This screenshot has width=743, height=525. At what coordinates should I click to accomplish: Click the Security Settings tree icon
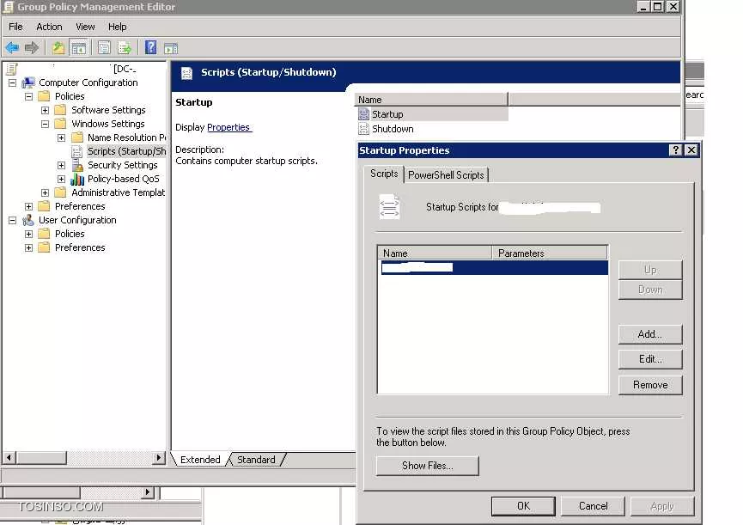click(x=77, y=165)
